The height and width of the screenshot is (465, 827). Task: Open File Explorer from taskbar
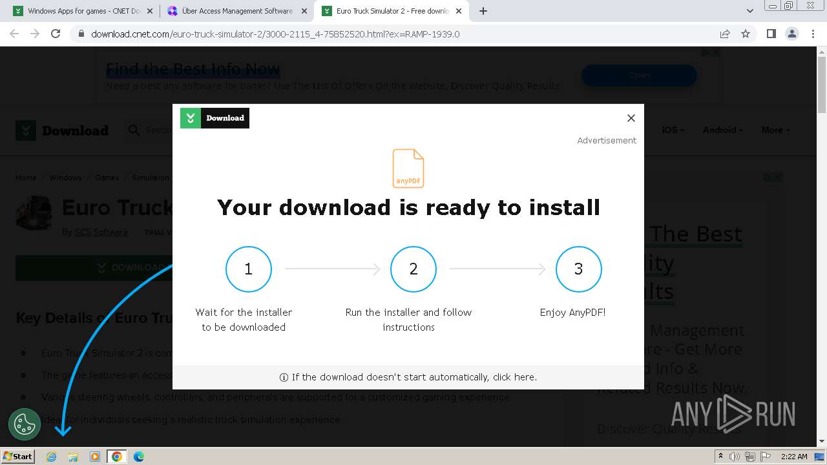coord(73,457)
